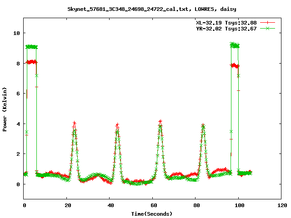Click the Power (Kelvin) y-axis label
The image size is (291, 218).
(5, 109)
